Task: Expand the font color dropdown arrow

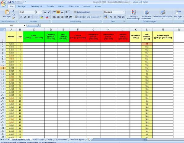Action: point(50,17)
